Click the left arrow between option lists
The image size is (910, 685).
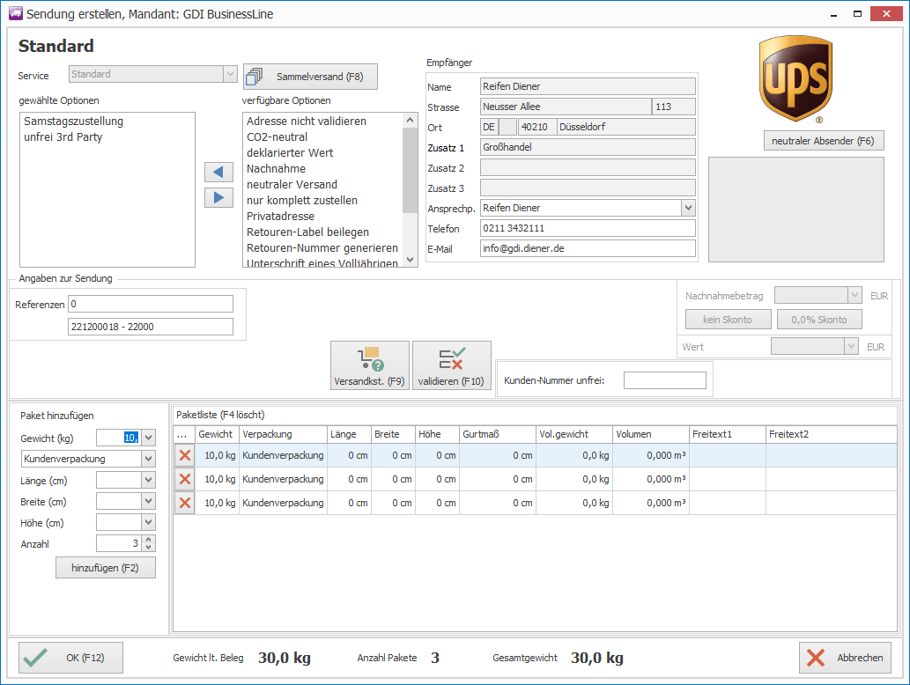(x=218, y=172)
